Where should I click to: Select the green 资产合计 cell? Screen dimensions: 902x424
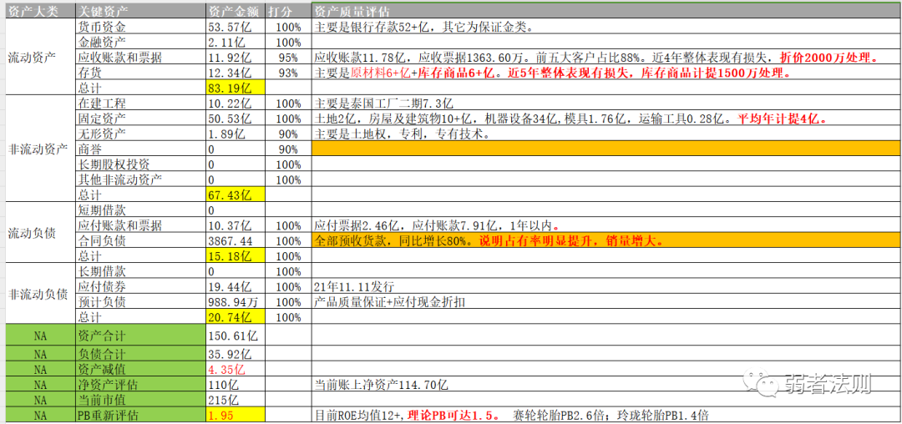click(141, 333)
